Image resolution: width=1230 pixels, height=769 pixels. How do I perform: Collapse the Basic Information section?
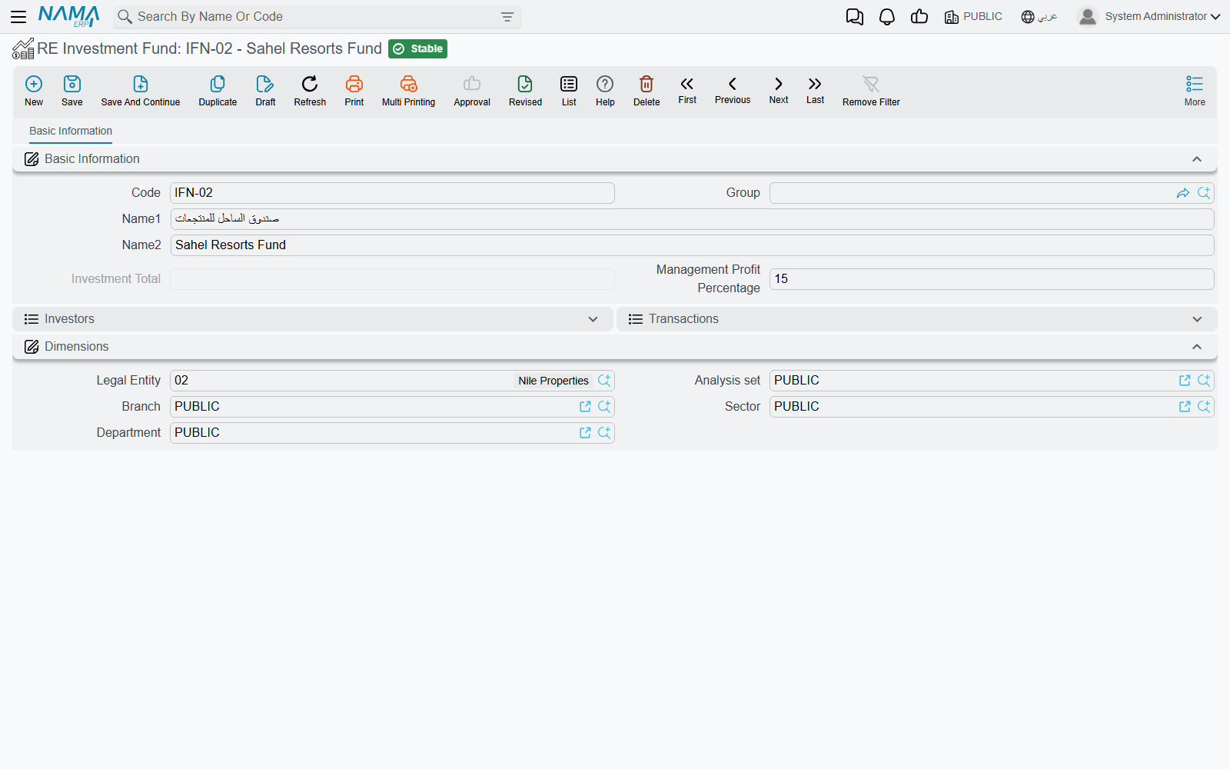tap(1197, 159)
